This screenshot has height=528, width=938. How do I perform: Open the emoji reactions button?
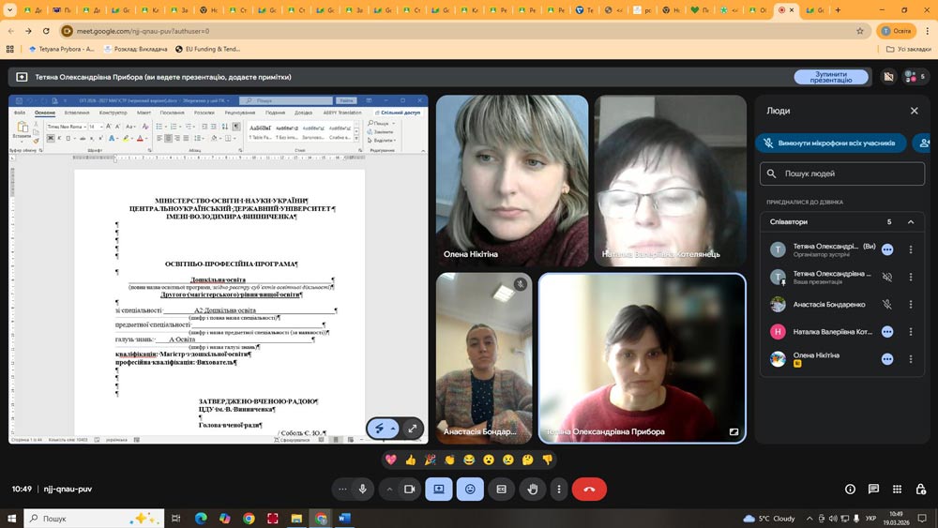(x=470, y=489)
